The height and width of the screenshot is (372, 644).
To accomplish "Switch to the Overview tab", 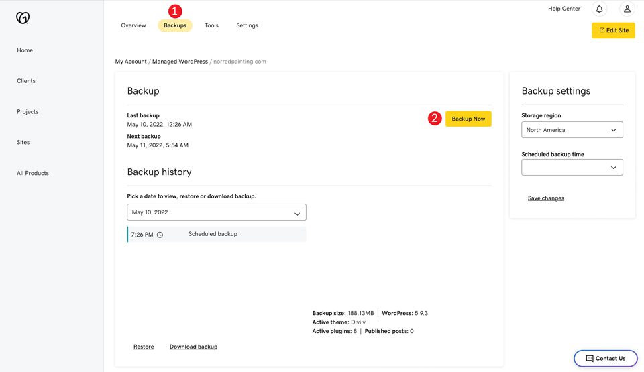I will pos(133,25).
